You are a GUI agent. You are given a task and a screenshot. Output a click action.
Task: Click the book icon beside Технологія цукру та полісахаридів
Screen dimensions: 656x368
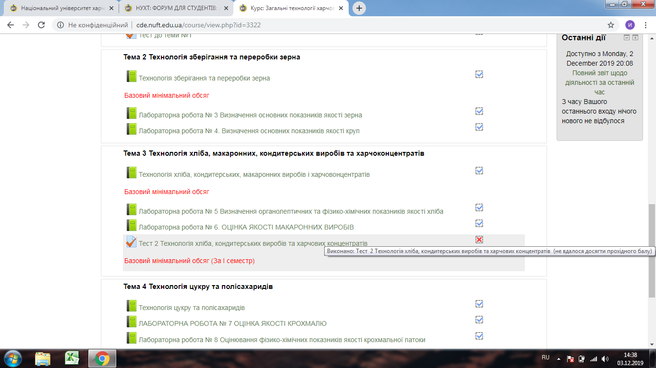pyautogui.click(x=131, y=306)
